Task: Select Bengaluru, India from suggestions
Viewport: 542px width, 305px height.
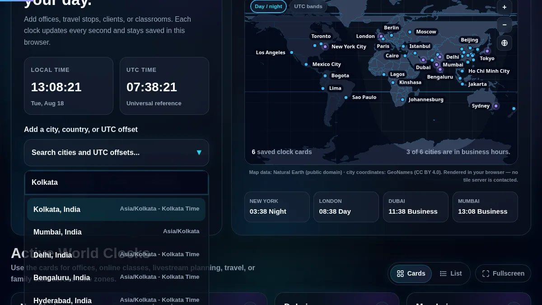Action: [x=117, y=277]
